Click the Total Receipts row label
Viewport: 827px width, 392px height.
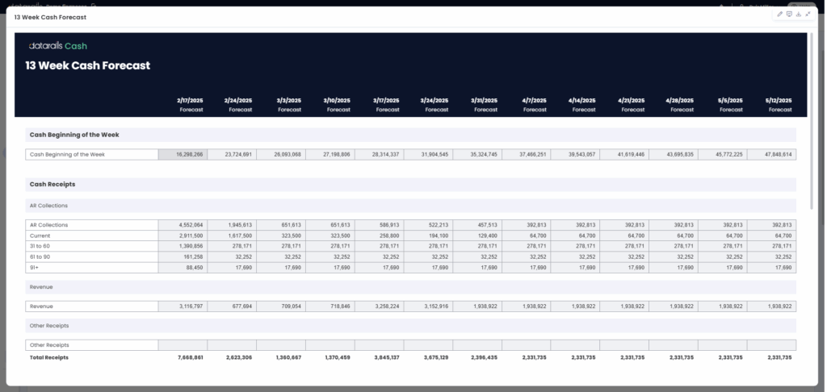49,357
